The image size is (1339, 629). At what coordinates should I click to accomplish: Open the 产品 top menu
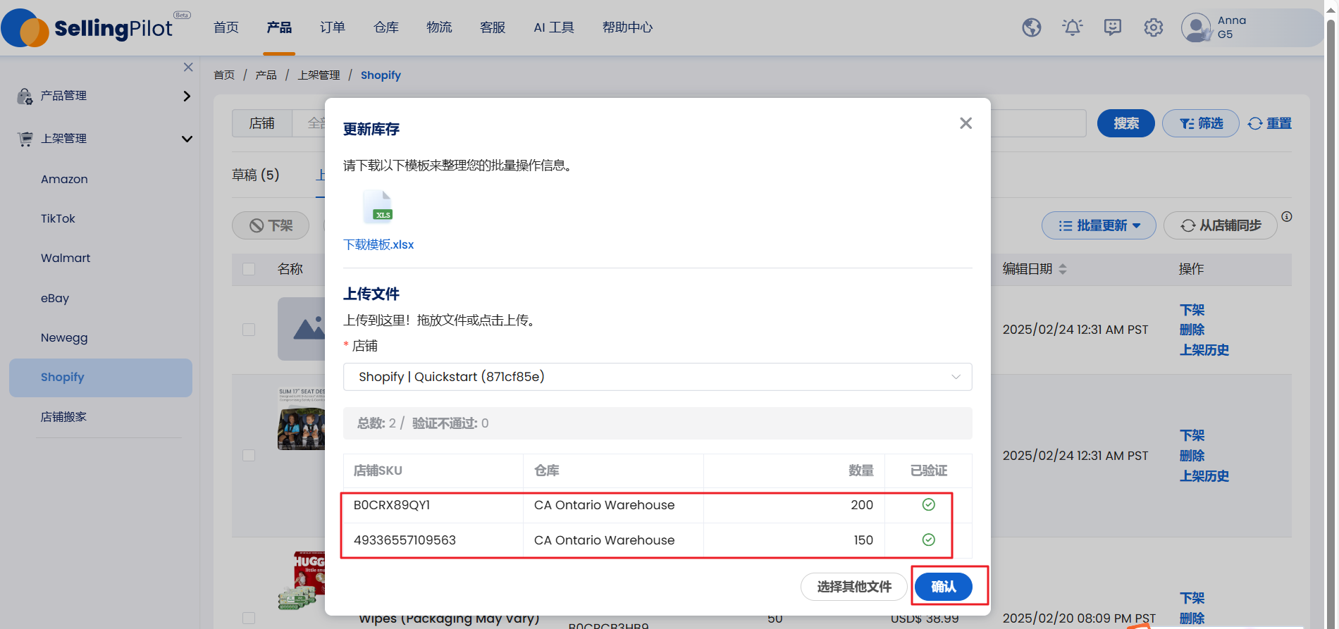click(x=279, y=27)
